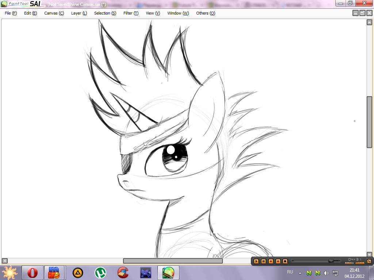Click the horizontal scrollbar left arrow
This screenshot has height=280, width=374.
coord(4,261)
